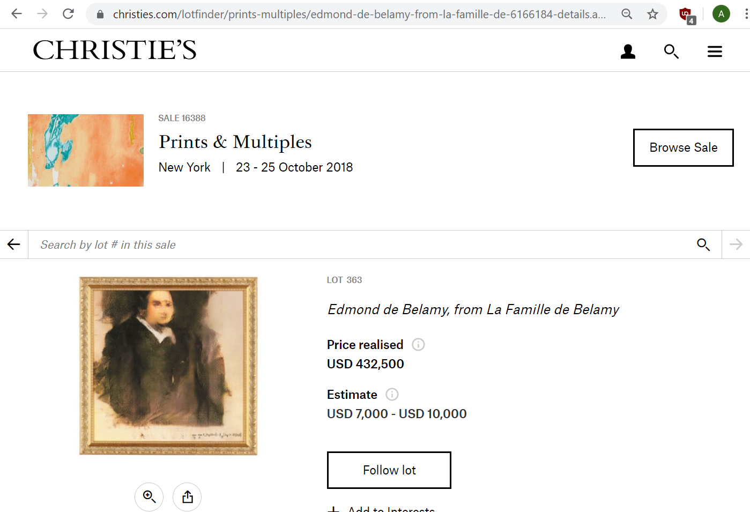Go to previous lot arrow

pos(14,244)
